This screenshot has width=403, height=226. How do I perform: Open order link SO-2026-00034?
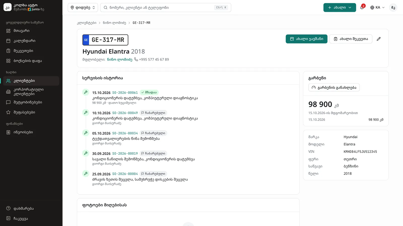(x=125, y=133)
